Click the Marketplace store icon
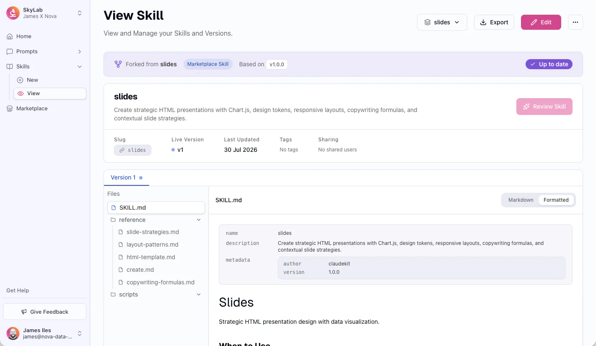This screenshot has height=346, width=596. tap(10, 109)
